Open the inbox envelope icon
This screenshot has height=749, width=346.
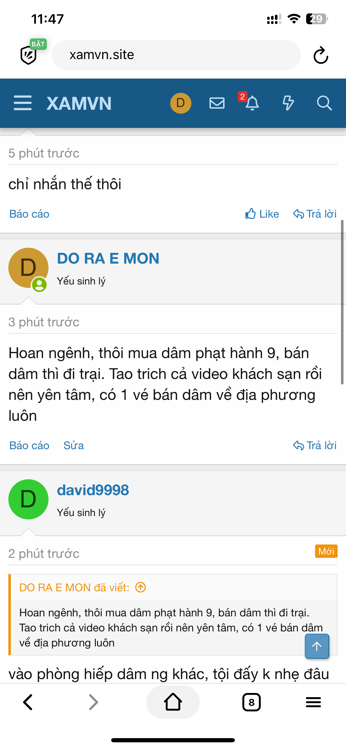pyautogui.click(x=217, y=103)
